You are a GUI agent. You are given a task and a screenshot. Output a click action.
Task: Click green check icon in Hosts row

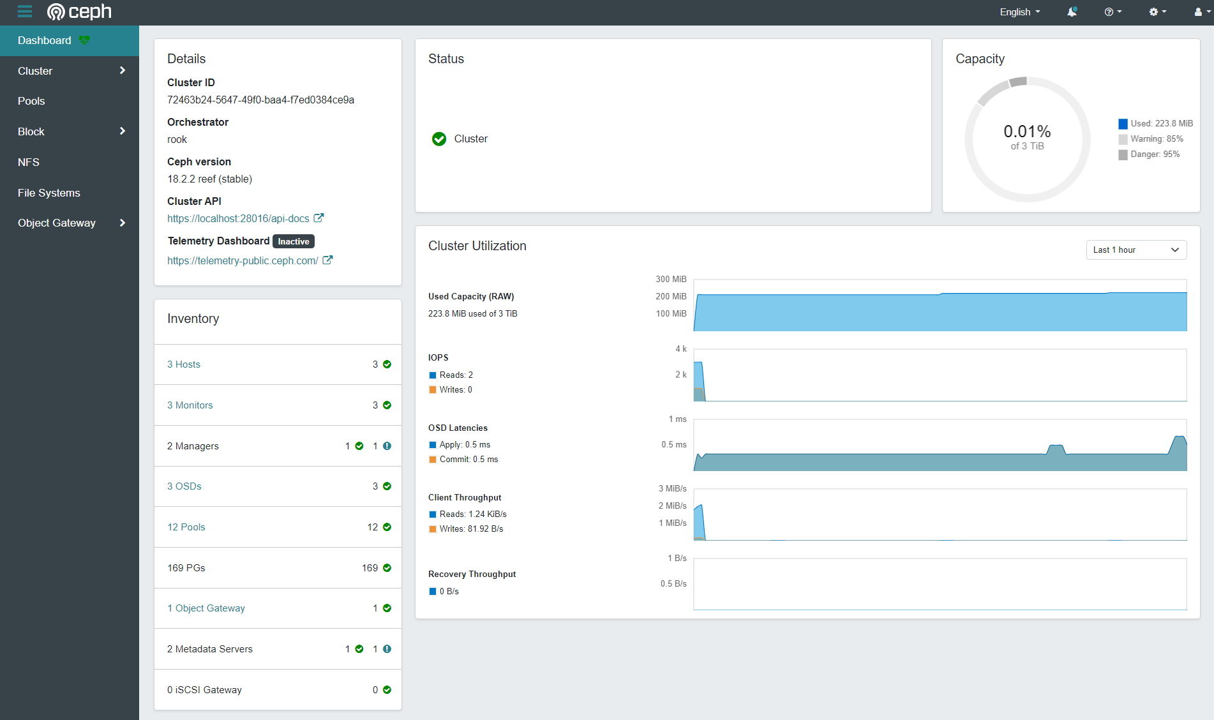tap(387, 364)
